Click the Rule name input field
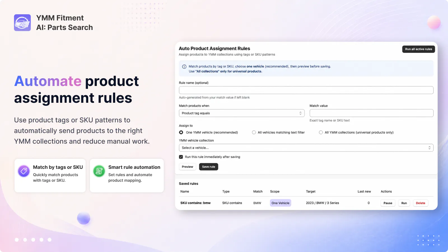This screenshot has height=252, width=448. [306, 90]
